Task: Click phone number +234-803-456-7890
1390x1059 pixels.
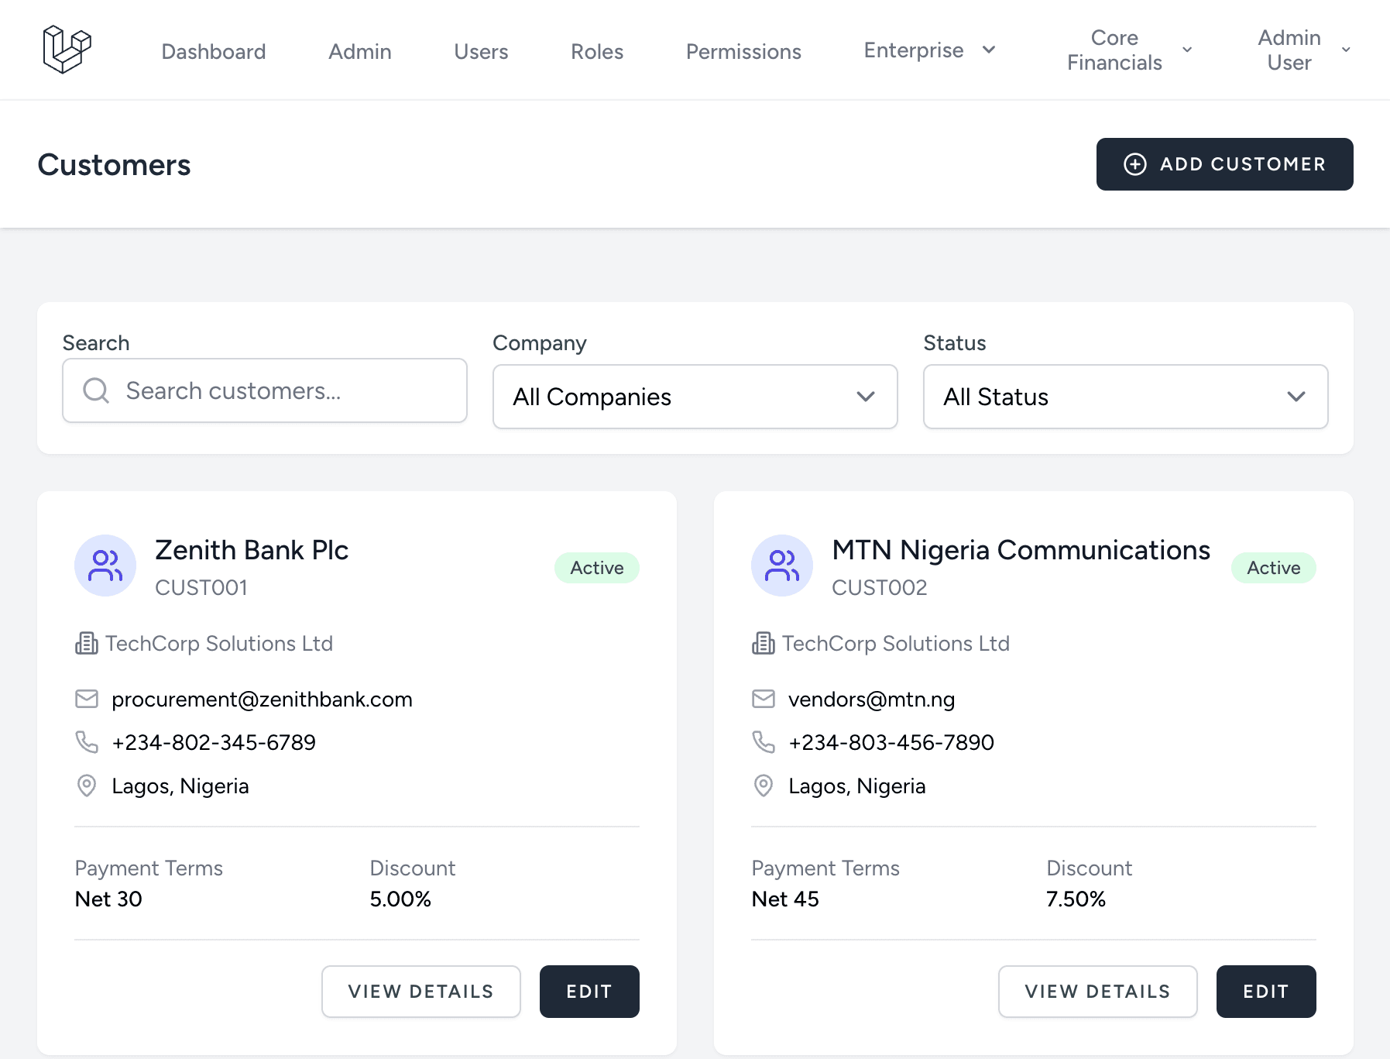Action: tap(891, 742)
